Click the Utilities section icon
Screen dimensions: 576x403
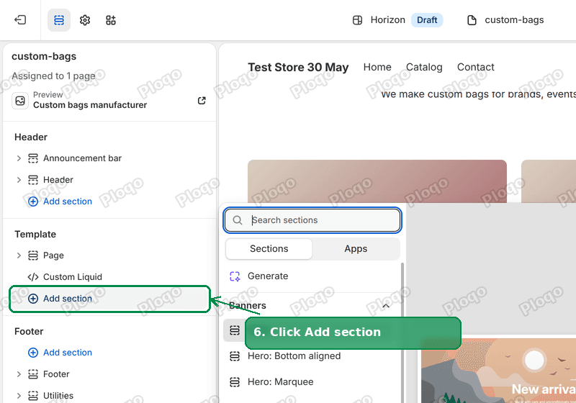pyautogui.click(x=33, y=396)
